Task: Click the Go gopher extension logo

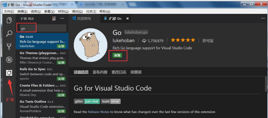Action: 91,45
